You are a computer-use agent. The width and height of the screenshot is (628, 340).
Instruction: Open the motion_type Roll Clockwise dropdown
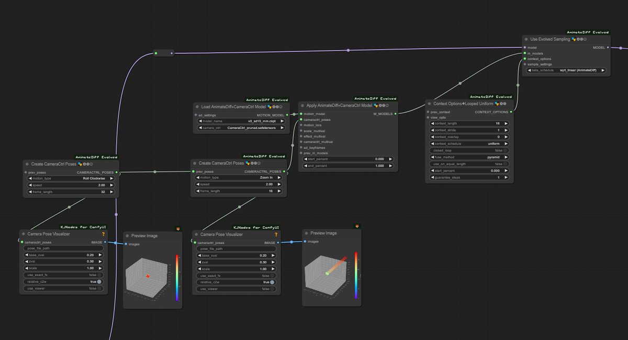(x=70, y=178)
